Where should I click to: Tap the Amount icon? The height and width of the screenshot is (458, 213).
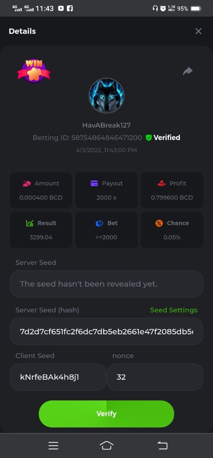27,183
